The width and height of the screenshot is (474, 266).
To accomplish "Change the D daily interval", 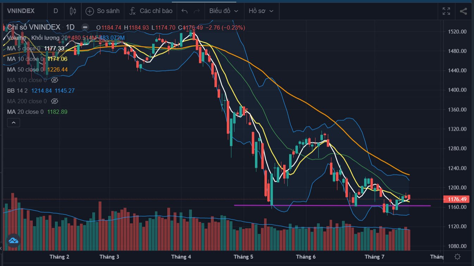I will [x=56, y=11].
